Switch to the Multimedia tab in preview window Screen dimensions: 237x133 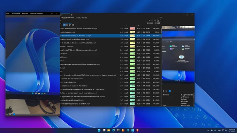coord(16,14)
